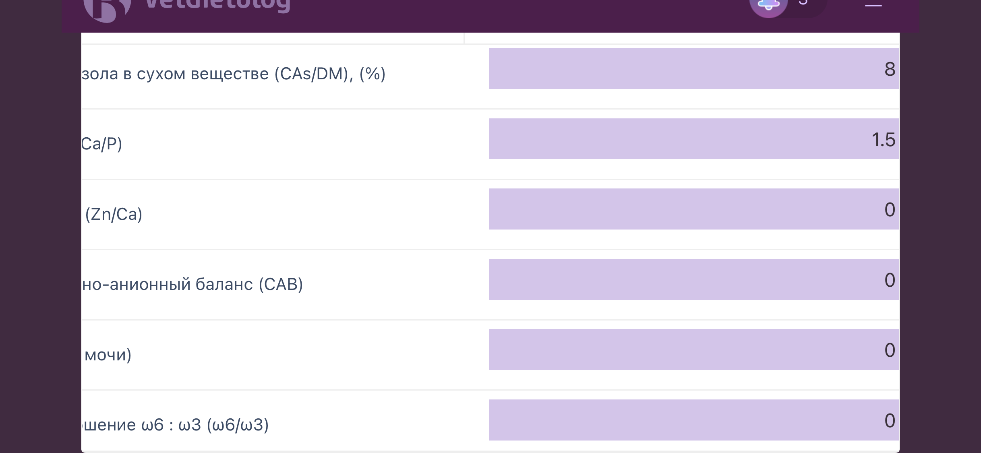The image size is (981, 453).
Task: Edit the urine (мочи) value field
Action: [x=693, y=350]
